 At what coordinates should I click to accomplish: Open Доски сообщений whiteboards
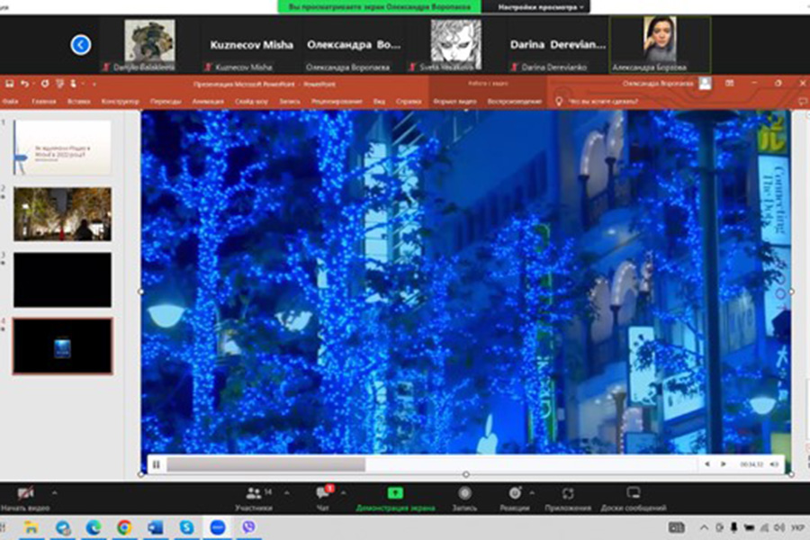[634, 499]
